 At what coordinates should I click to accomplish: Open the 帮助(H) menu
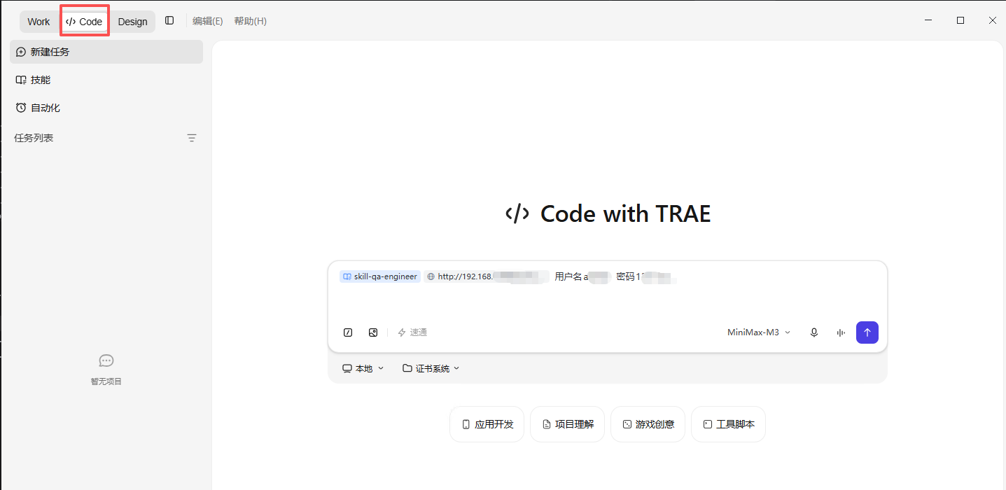click(x=250, y=21)
